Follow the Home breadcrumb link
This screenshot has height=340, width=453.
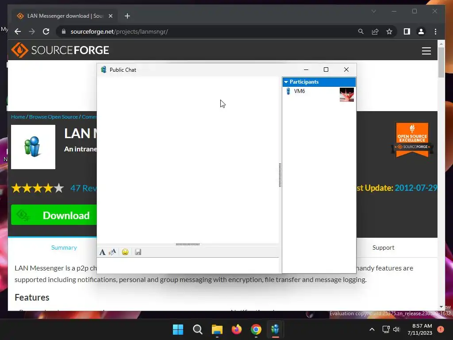pos(18,117)
